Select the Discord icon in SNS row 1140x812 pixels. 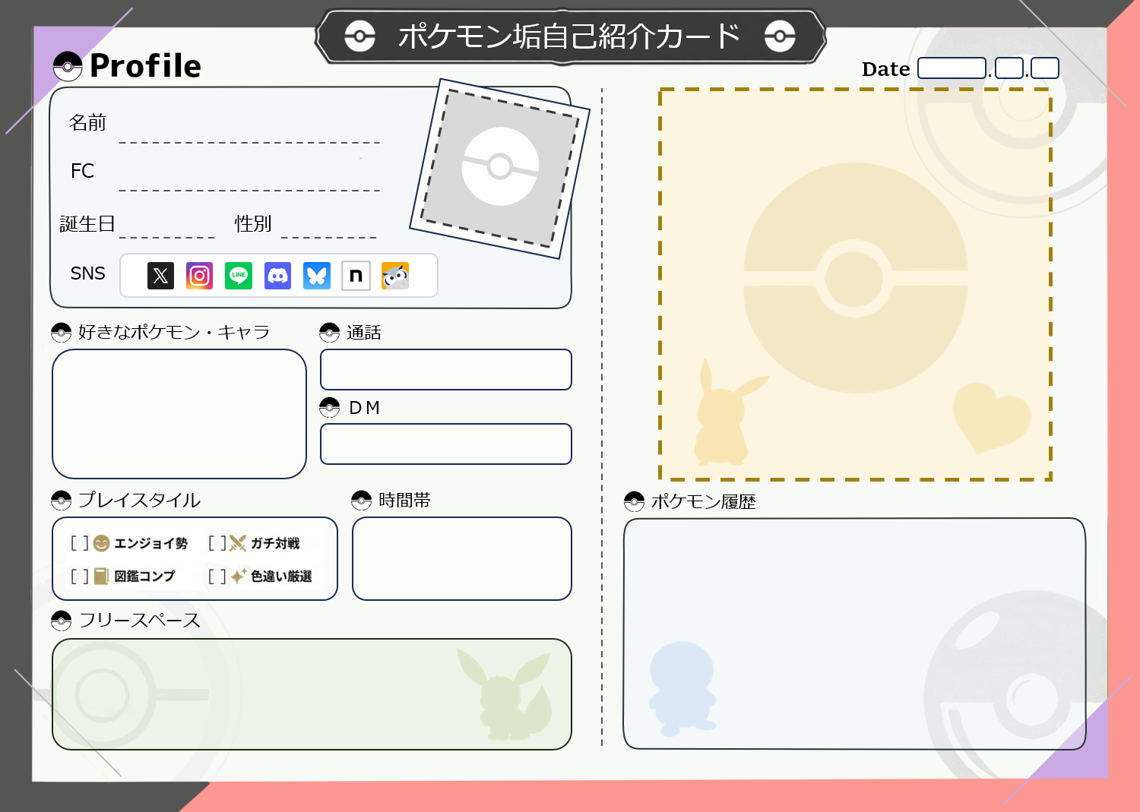(277, 276)
